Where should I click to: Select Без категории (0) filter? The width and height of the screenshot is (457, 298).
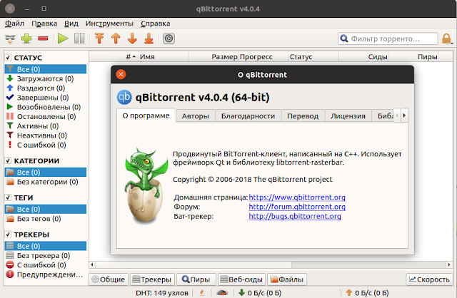coord(46,182)
